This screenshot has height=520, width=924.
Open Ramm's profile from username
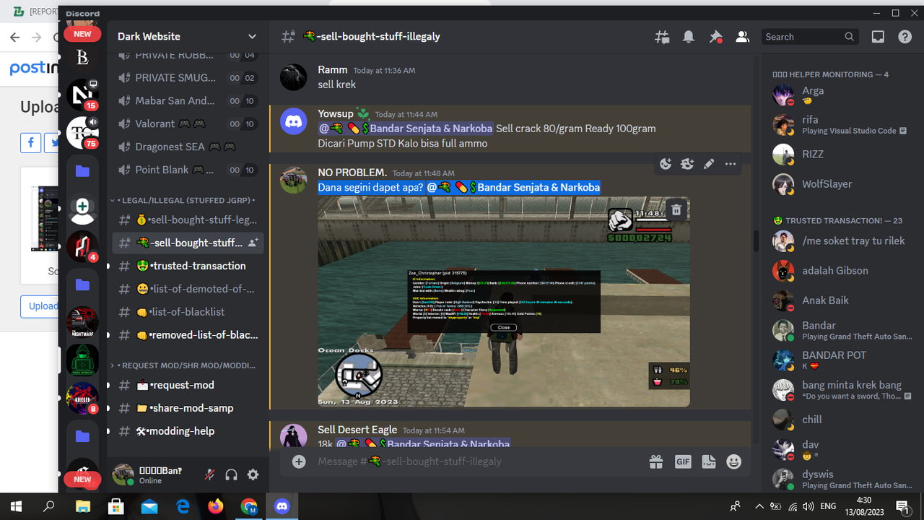point(332,69)
